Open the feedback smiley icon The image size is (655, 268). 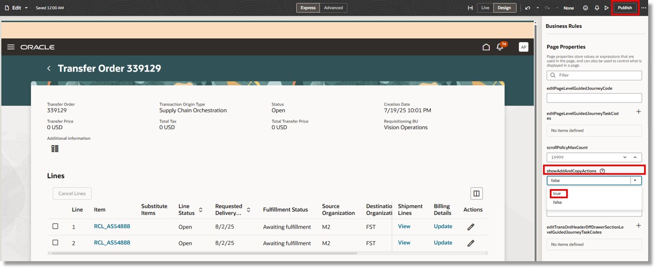[586, 8]
